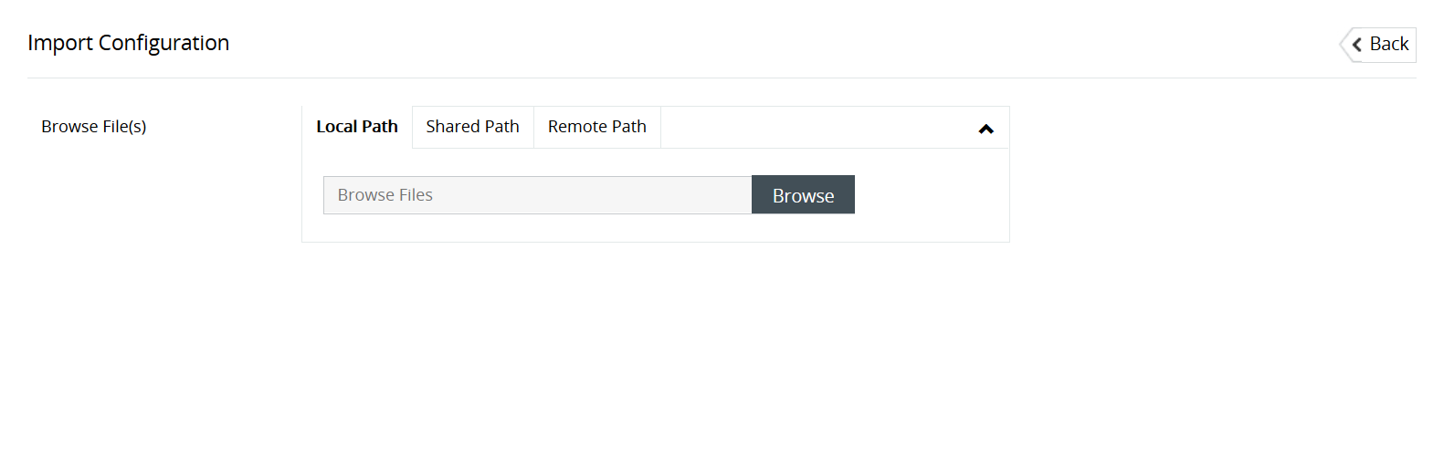Switch to the Shared Path tab

point(472,127)
